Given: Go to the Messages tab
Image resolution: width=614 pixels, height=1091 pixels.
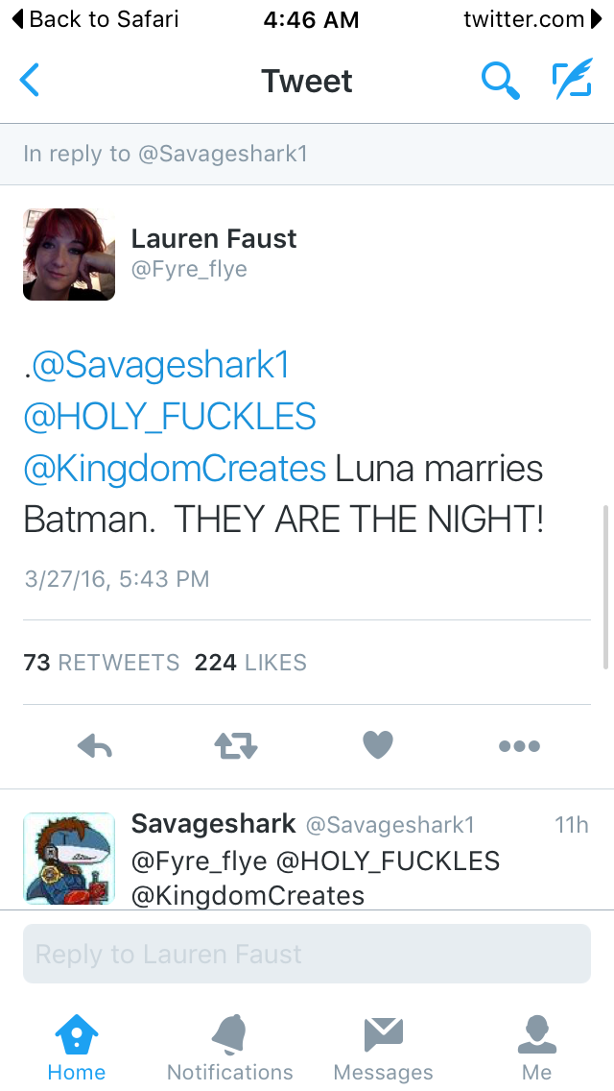Looking at the screenshot, I should [x=383, y=1049].
